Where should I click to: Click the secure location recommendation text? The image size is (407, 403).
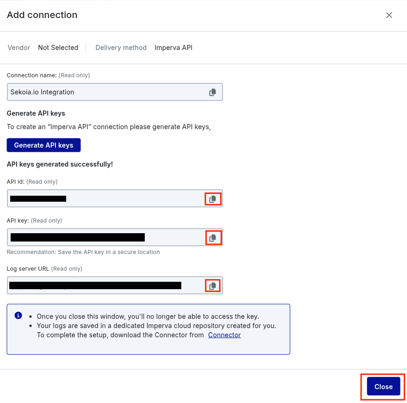point(83,252)
